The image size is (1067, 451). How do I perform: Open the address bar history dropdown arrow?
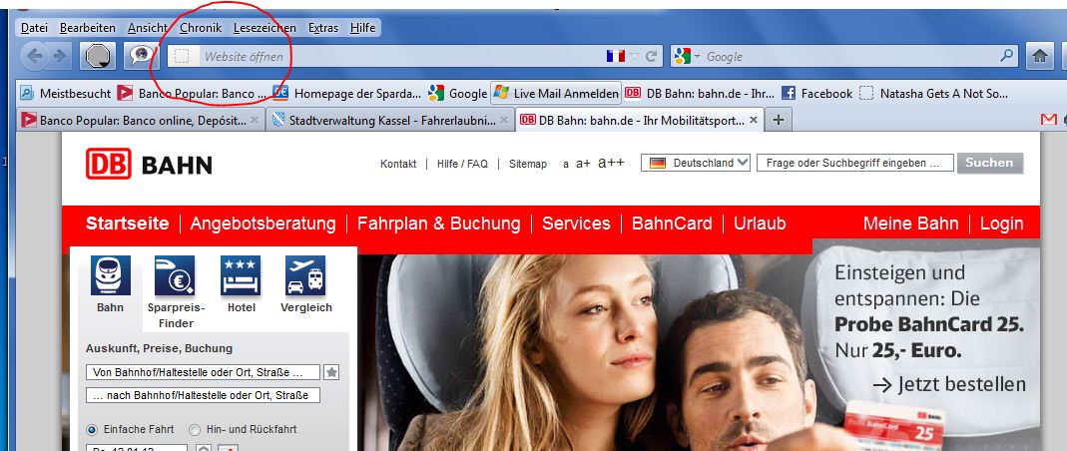coord(634,57)
